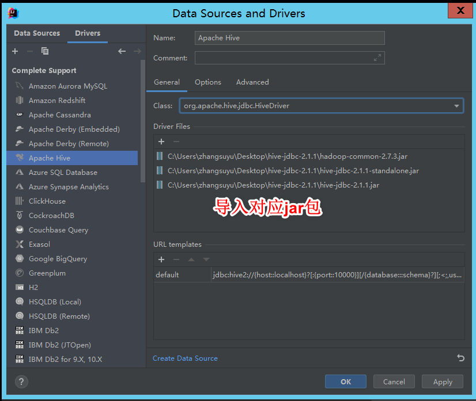Viewport: 476px width, 401px height.
Task: Open the General tab
Action: pos(167,82)
